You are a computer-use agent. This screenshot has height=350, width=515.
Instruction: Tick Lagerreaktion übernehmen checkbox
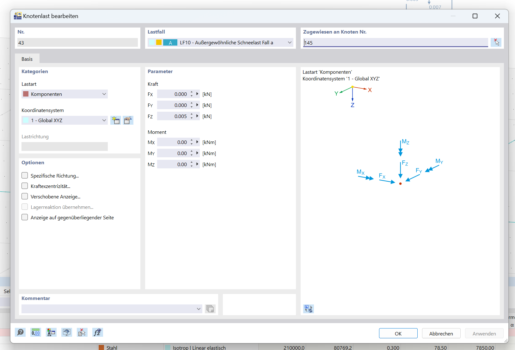(x=25, y=207)
